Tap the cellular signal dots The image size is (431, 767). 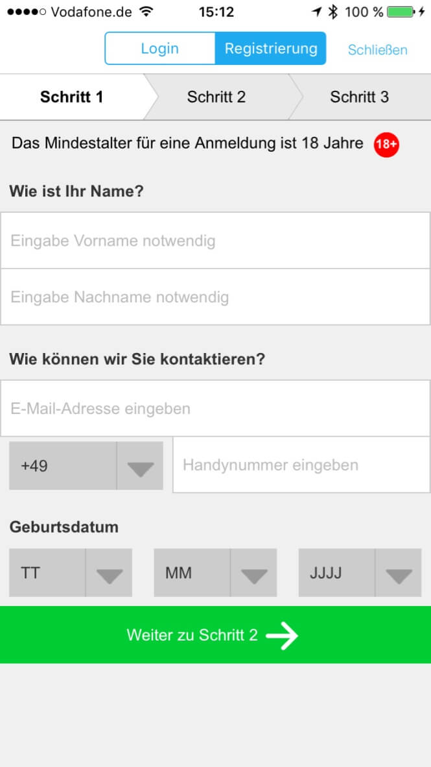tap(27, 12)
